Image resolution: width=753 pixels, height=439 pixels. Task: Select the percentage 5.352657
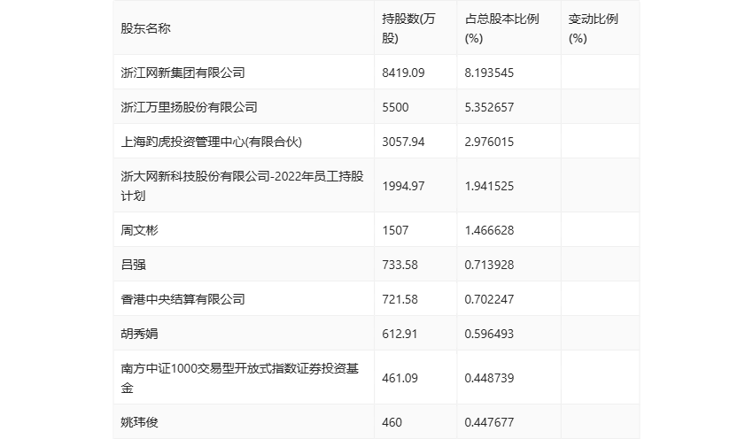(x=489, y=107)
